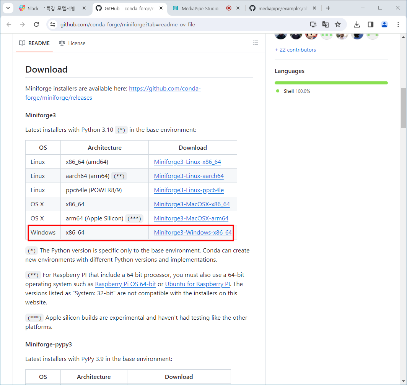Click the 'x86_64 (amd64)' table cell
The height and width of the screenshot is (385, 407).
[x=104, y=162]
